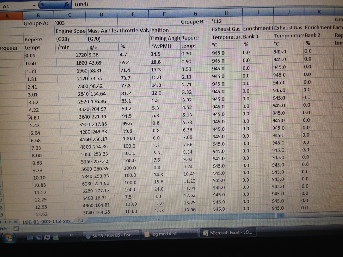
Task: Click the last sheet navigation arrow
Action: tap(16, 222)
